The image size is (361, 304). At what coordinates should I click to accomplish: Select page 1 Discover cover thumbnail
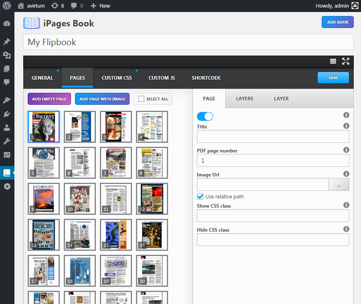(x=44, y=127)
